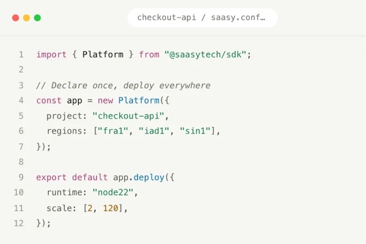
Task: Click the 'regions:' key on line 6
Action: (66, 131)
